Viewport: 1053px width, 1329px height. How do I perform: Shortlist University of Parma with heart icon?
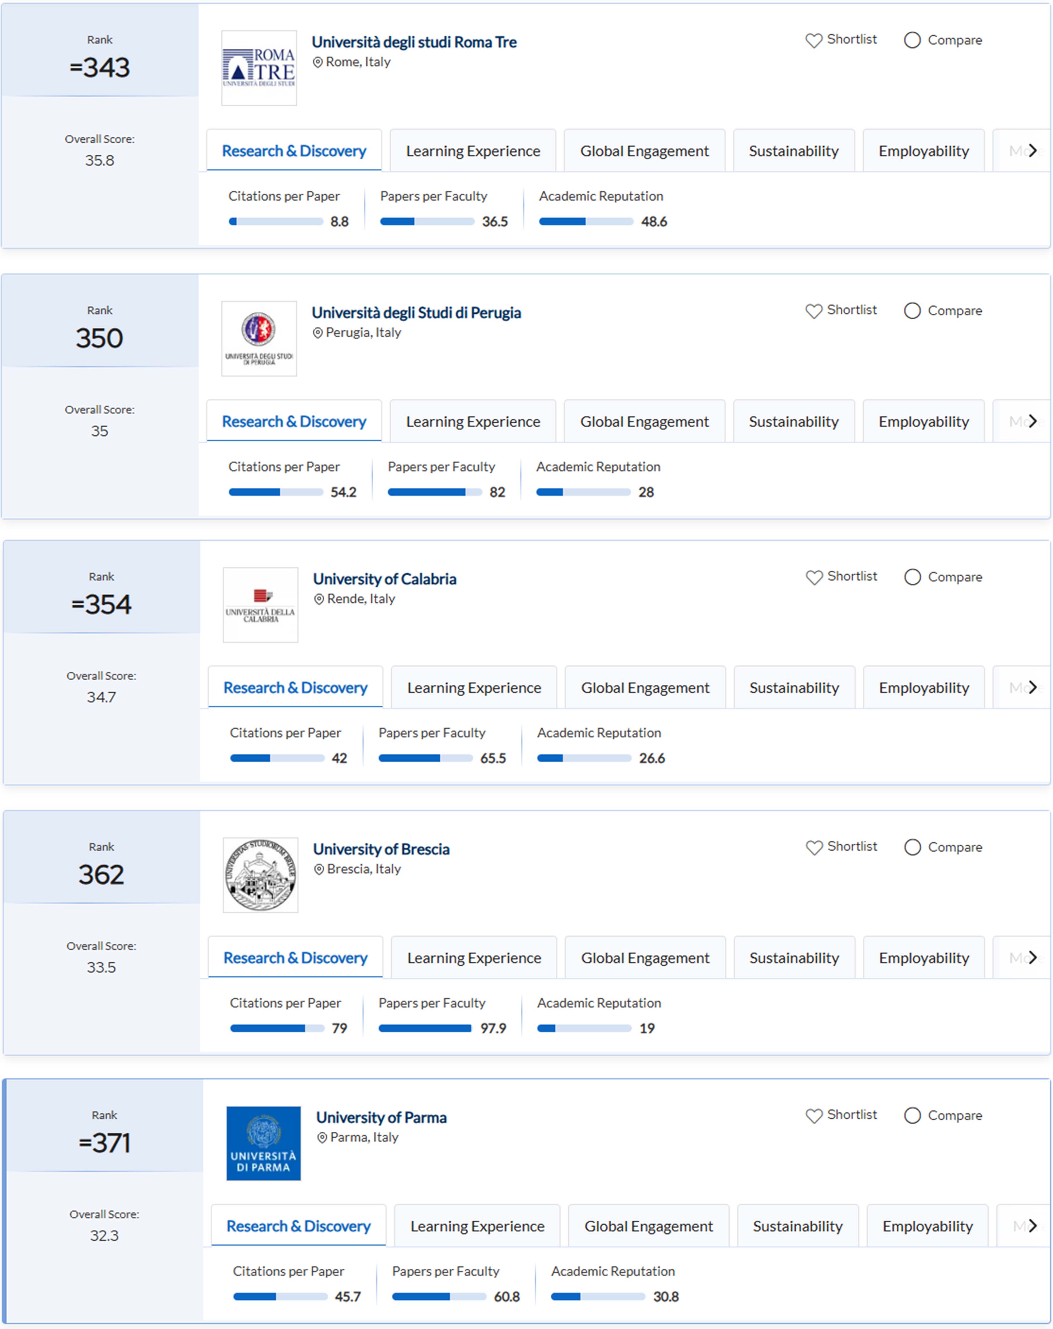click(814, 1116)
